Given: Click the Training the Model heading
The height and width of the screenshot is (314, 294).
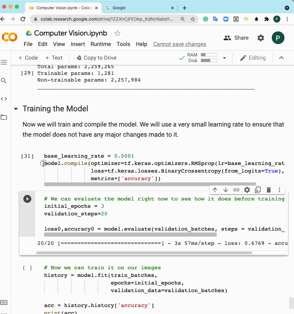Looking at the screenshot, I should coord(55,109).
